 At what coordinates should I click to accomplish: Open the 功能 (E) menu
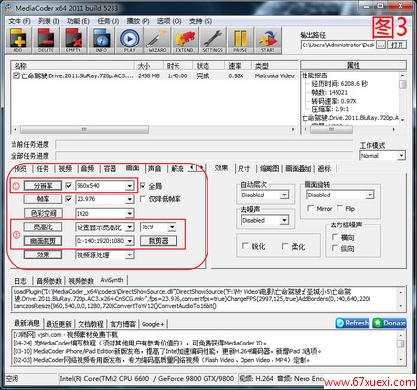click(x=78, y=21)
